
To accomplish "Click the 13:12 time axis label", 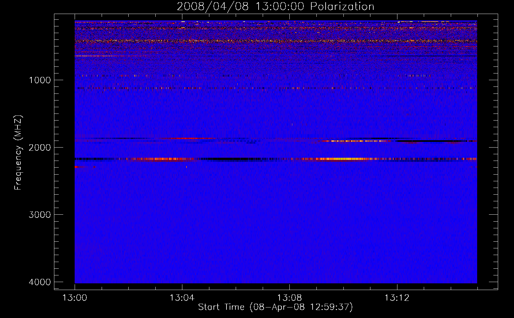I will 397,298.
